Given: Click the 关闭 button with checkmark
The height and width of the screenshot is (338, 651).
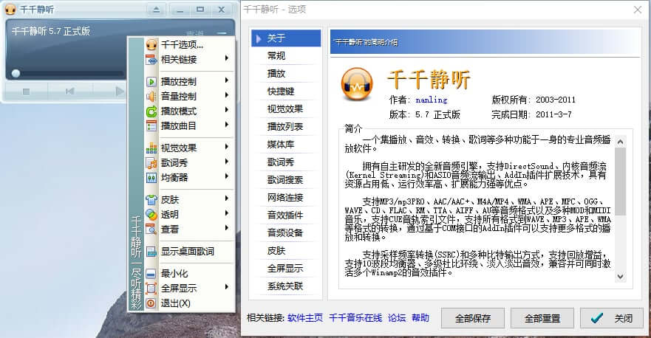Looking at the screenshot, I should (612, 318).
